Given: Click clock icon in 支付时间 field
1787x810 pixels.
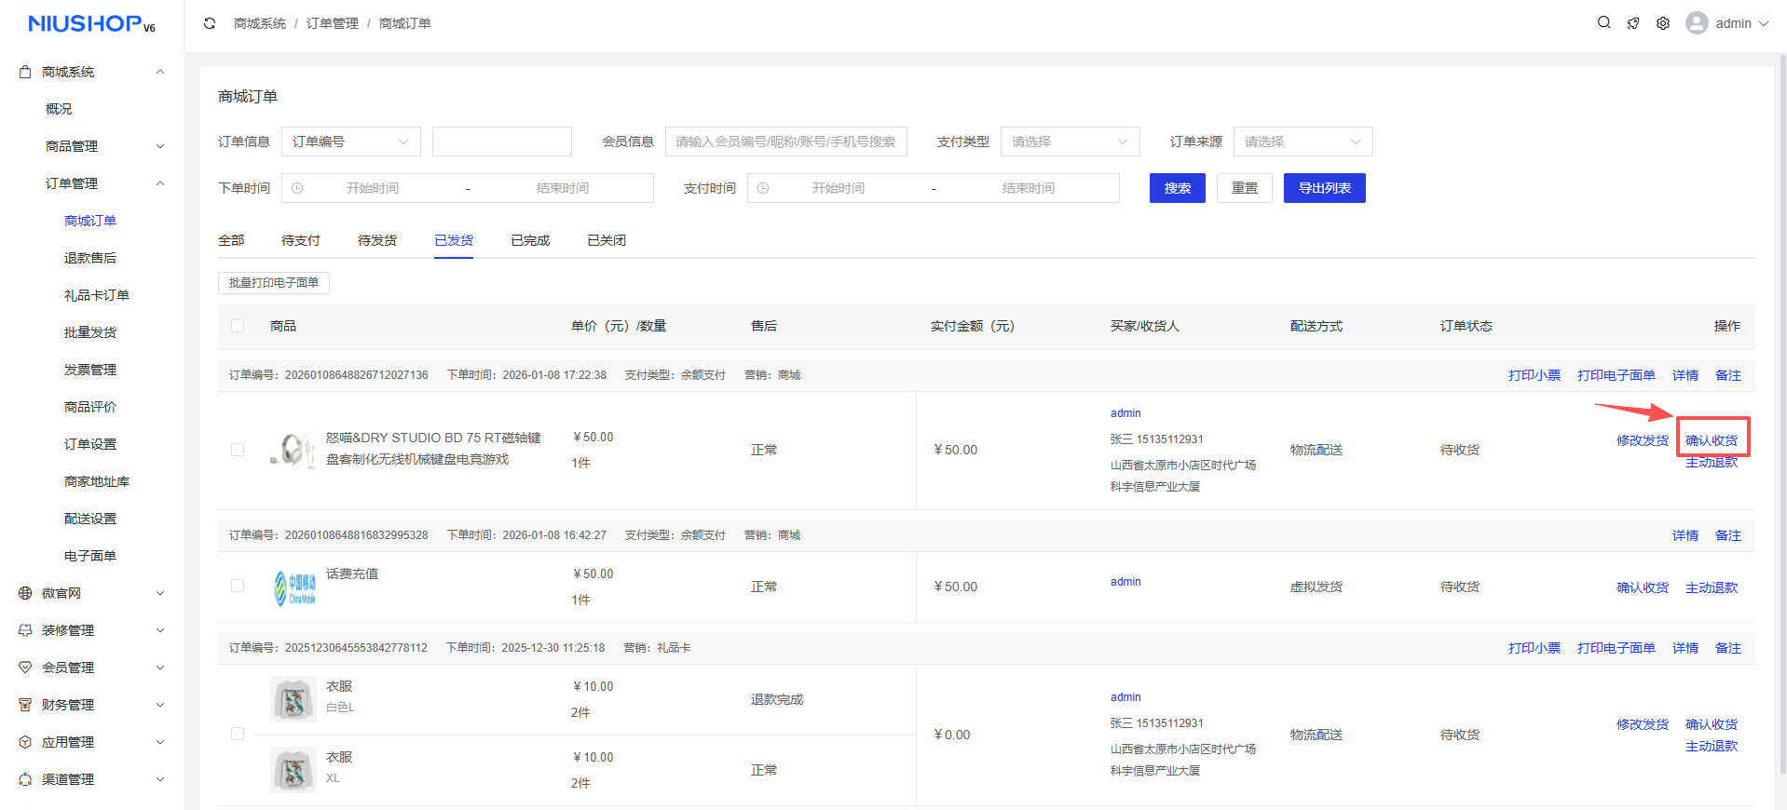Looking at the screenshot, I should click(763, 188).
